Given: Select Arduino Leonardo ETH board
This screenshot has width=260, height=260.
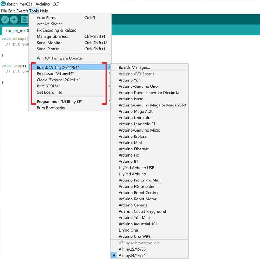Looking at the screenshot, I should coord(150,124).
